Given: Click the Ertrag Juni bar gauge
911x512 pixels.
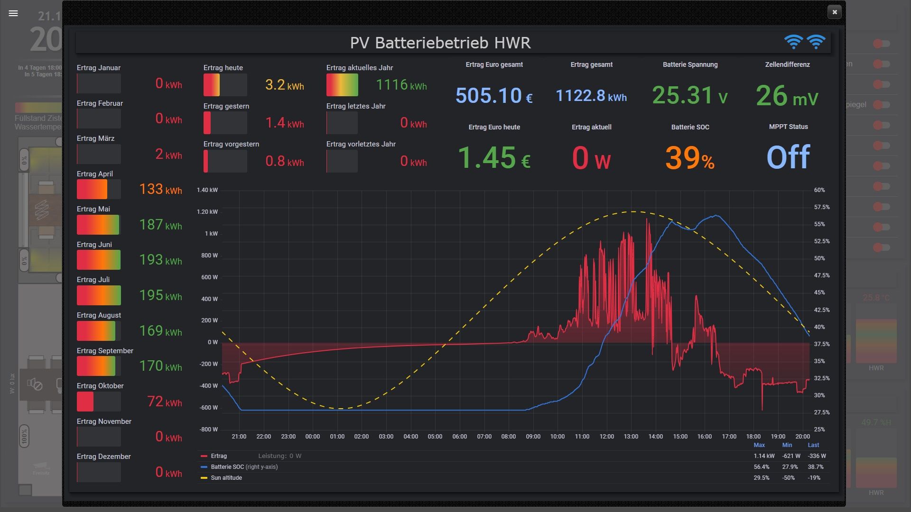Looking at the screenshot, I should (99, 260).
